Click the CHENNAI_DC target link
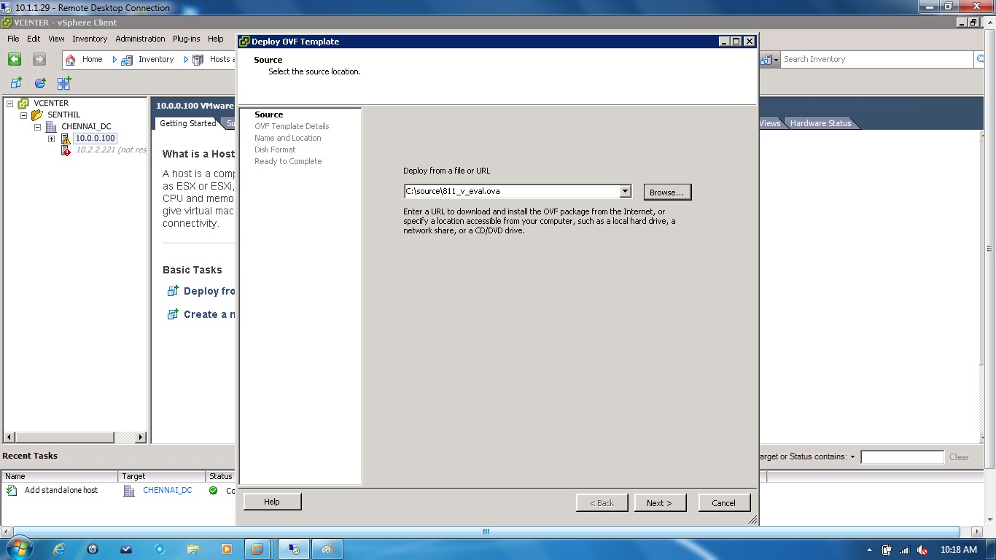 (168, 491)
